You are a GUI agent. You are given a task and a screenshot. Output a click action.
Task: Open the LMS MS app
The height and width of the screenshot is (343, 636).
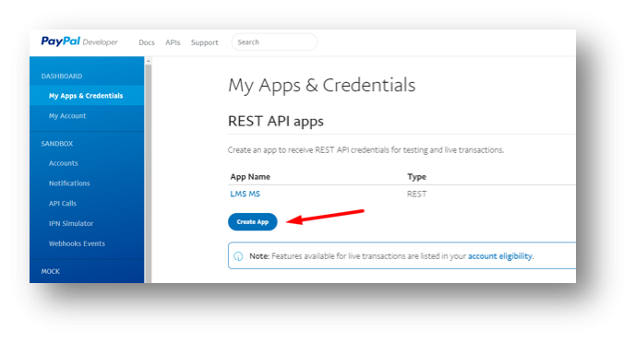(245, 194)
